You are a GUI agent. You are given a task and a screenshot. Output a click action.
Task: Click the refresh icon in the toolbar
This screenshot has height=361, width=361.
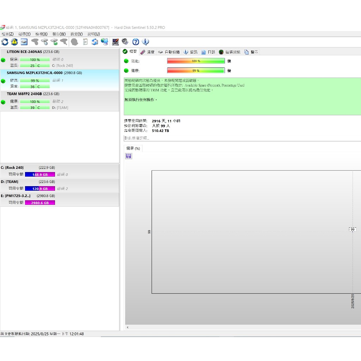(5, 42)
